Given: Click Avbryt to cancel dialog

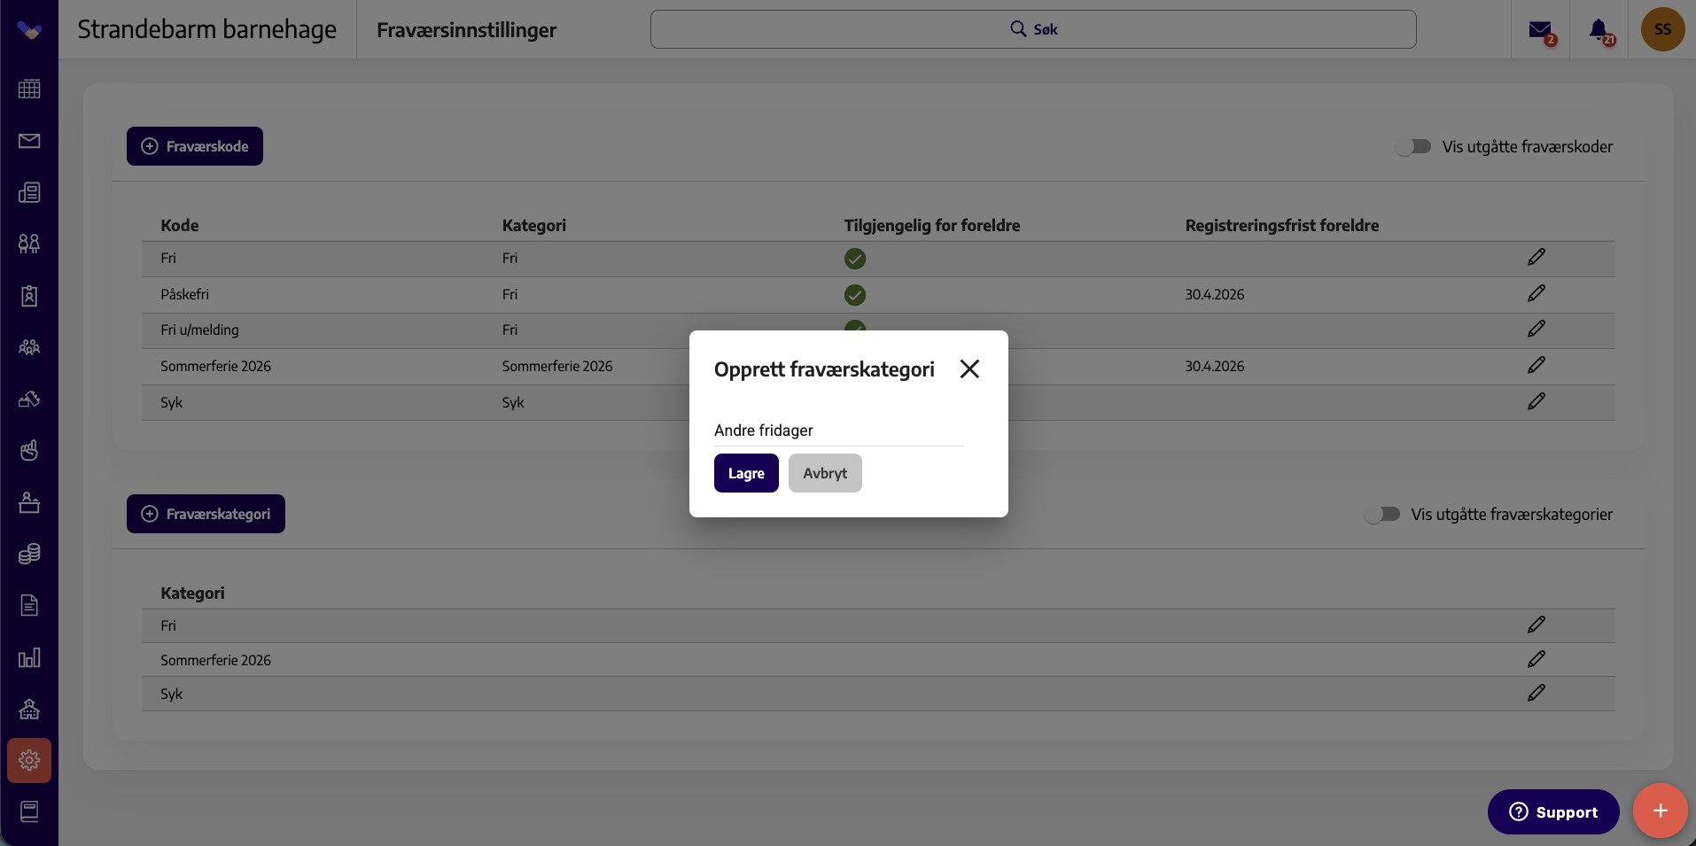Looking at the screenshot, I should (825, 473).
